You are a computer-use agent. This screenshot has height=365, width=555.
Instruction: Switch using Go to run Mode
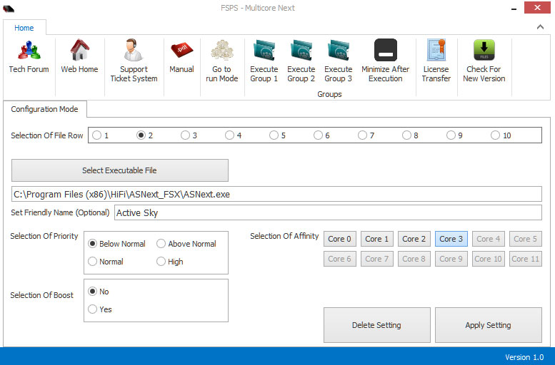click(x=222, y=51)
